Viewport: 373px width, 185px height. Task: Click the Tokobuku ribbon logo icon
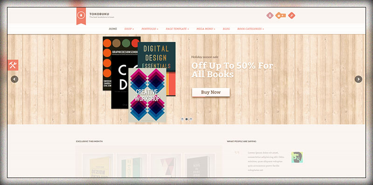81,16
